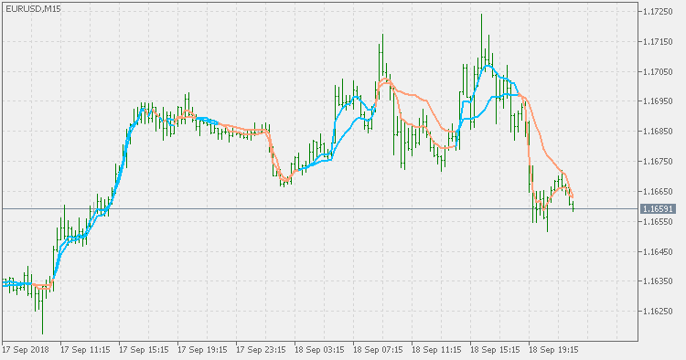Click the 17 Sep 11:15 time label
The height and width of the screenshot is (360, 686).
pyautogui.click(x=85, y=350)
